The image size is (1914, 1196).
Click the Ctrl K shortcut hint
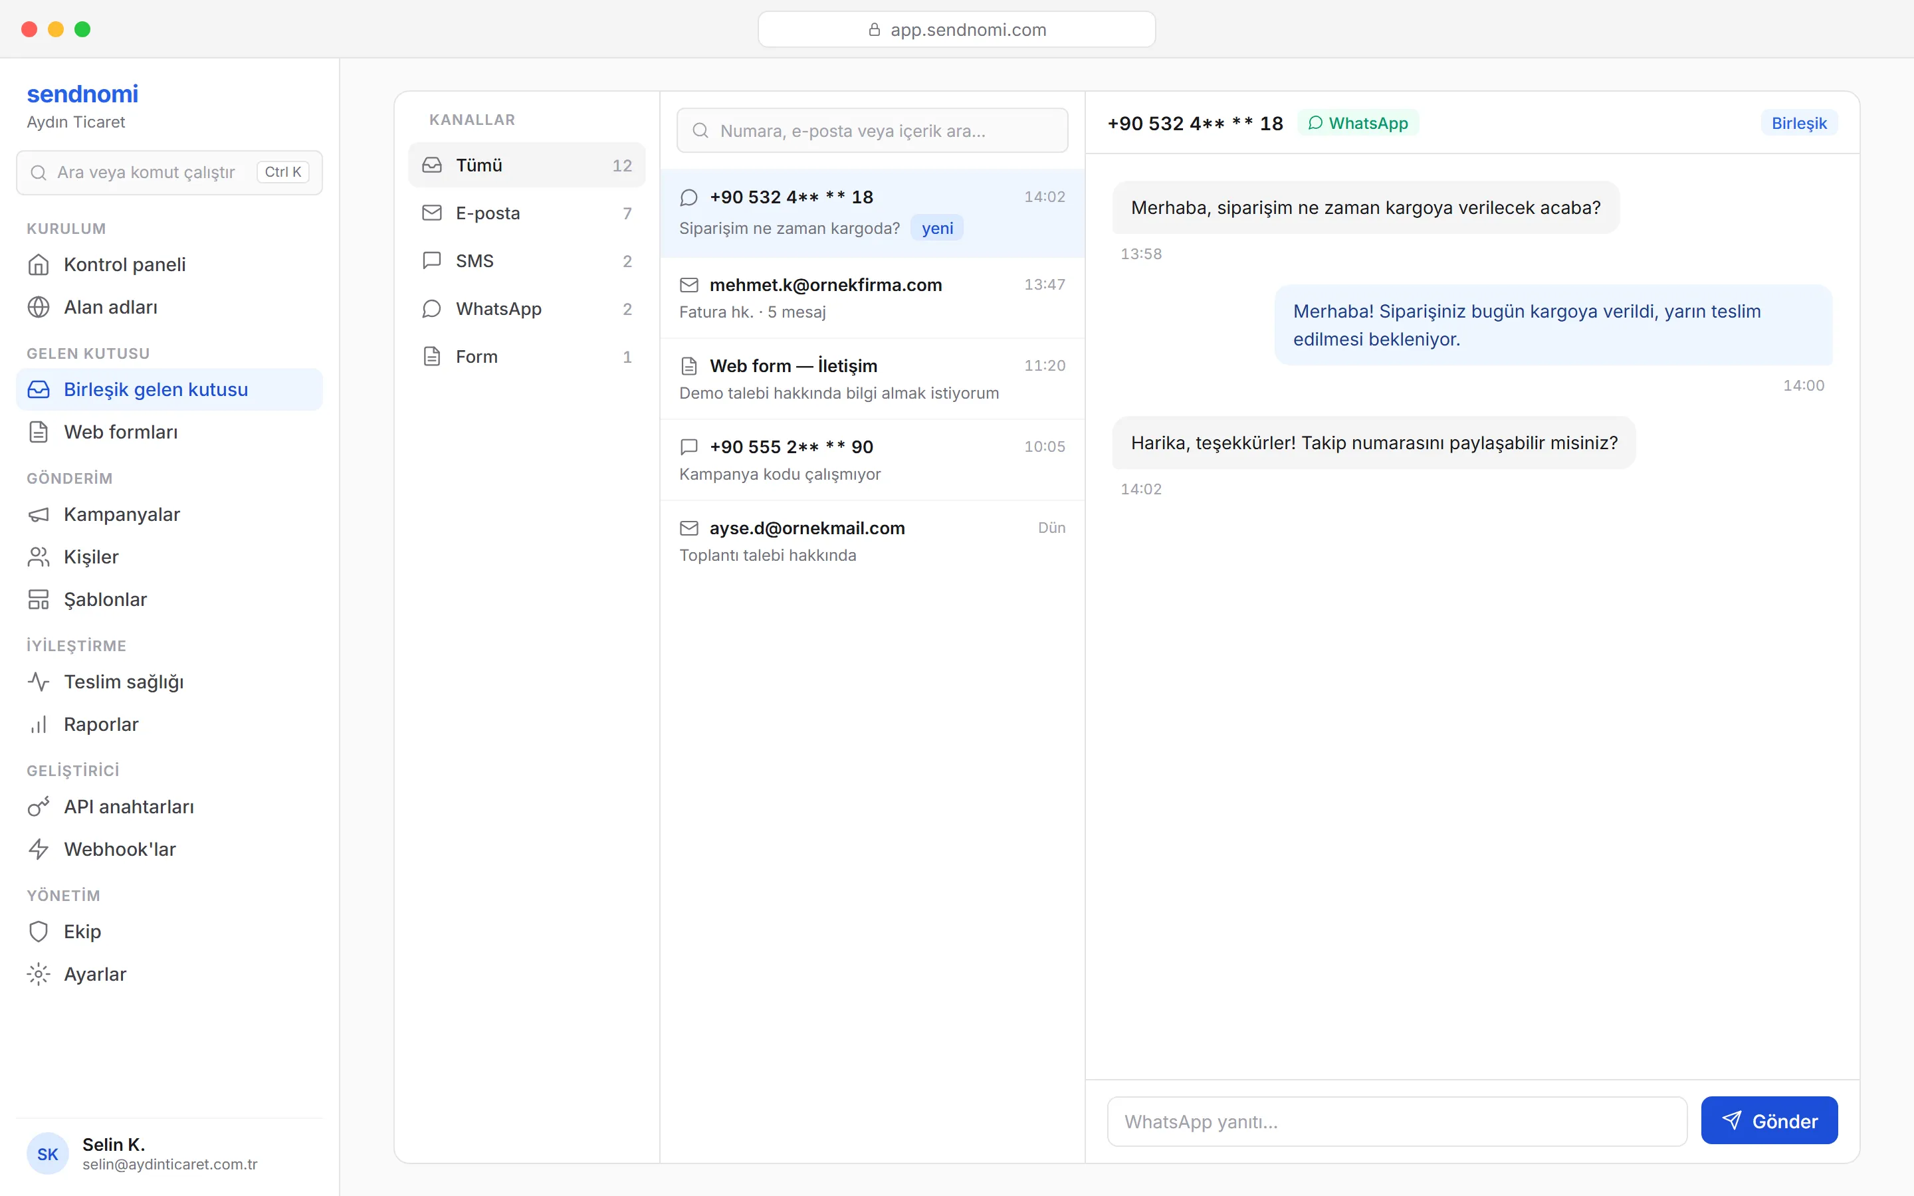(283, 173)
